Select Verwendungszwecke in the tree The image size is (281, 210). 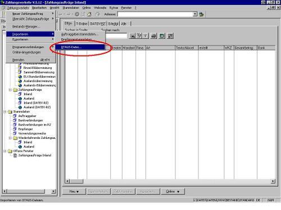pyautogui.click(x=32, y=133)
